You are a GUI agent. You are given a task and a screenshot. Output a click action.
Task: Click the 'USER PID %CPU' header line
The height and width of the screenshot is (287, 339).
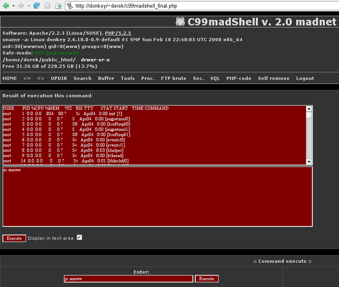coord(86,108)
